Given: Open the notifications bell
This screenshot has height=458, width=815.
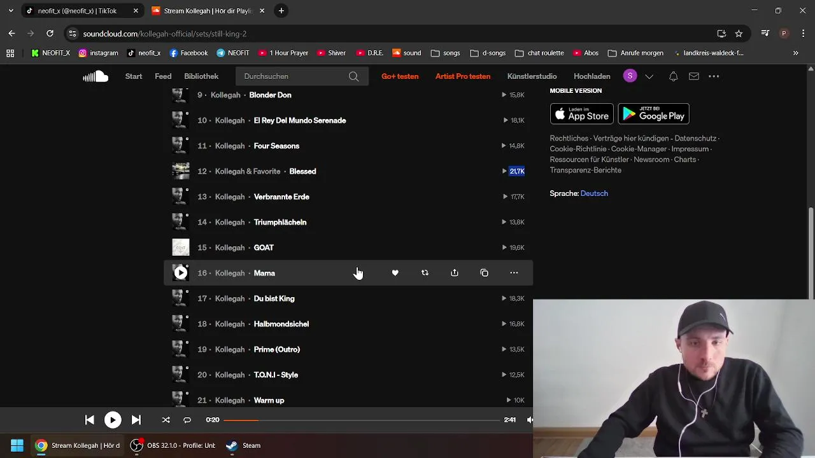Looking at the screenshot, I should coord(673,76).
